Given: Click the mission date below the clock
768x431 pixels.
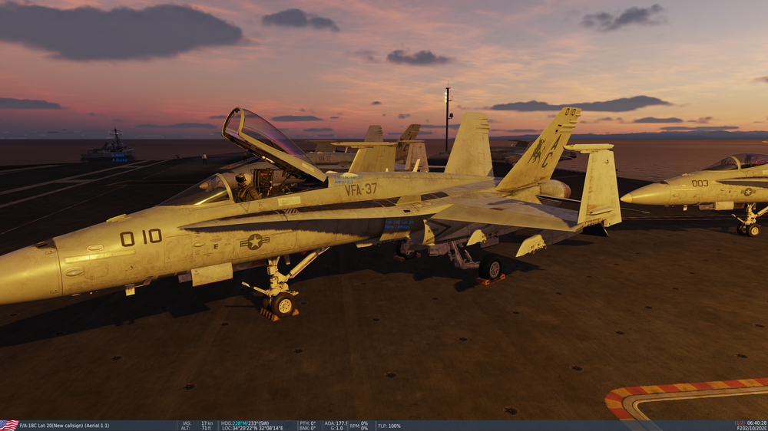Looking at the screenshot, I should click(x=752, y=428).
